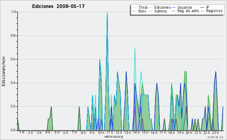Click the 'wikiscan.org' caption
227x140 pixels.
[113, 137]
